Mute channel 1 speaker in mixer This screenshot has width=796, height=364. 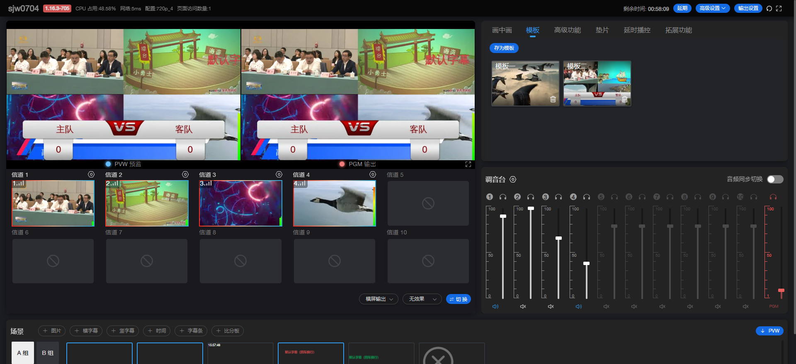click(x=495, y=306)
